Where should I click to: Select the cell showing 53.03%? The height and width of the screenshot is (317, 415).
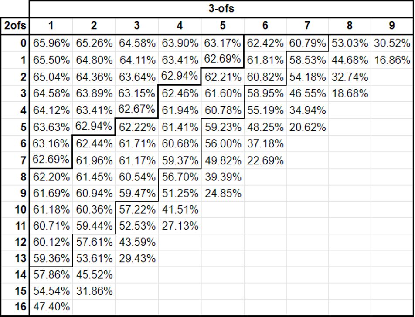tap(350, 43)
